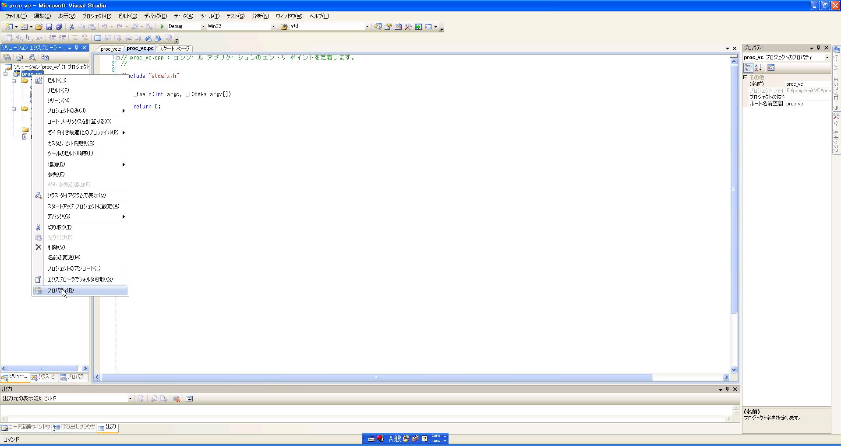Click the Cut scissors toolbar icon
The image size is (841, 446).
click(x=72, y=27)
